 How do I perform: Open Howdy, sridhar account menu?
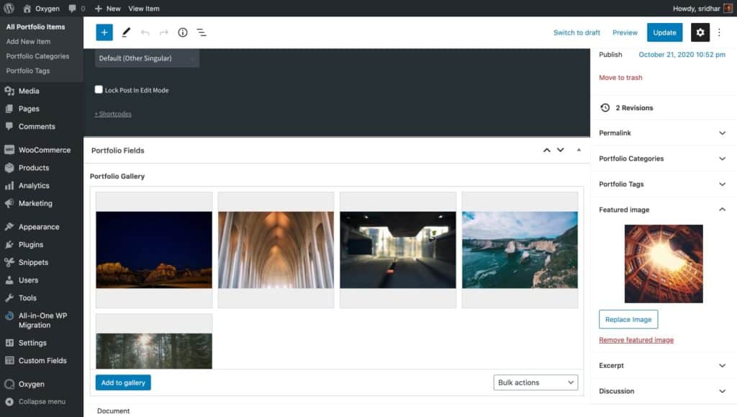(702, 9)
